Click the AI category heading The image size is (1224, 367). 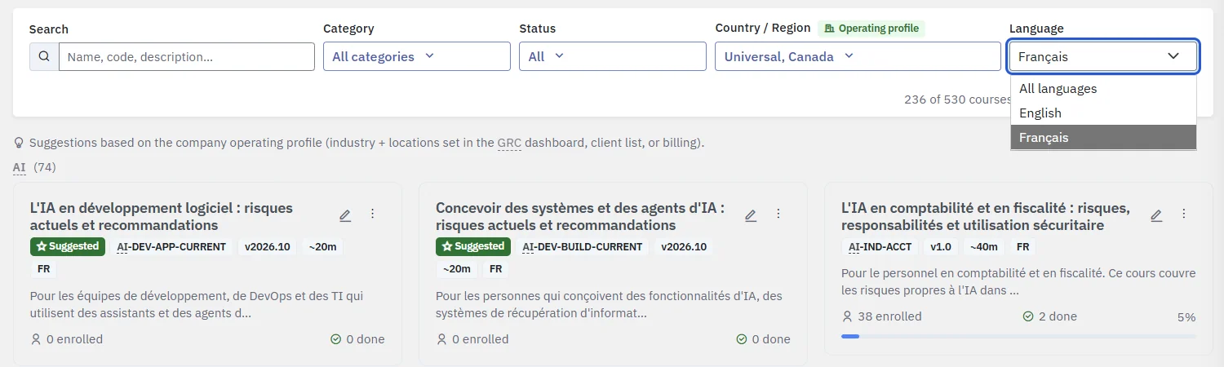pos(20,167)
